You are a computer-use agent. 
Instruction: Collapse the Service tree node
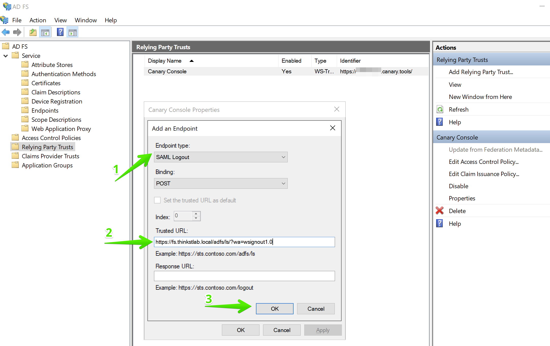(6, 56)
